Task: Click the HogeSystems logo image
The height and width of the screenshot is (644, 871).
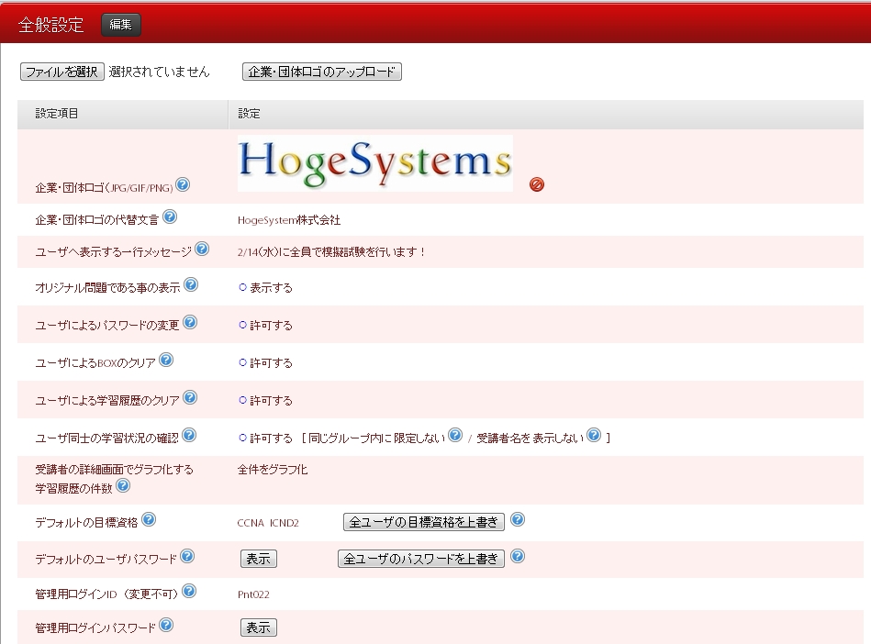Action: [374, 163]
